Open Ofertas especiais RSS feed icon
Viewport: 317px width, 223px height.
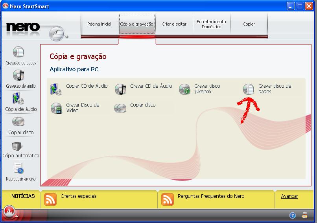(50, 199)
